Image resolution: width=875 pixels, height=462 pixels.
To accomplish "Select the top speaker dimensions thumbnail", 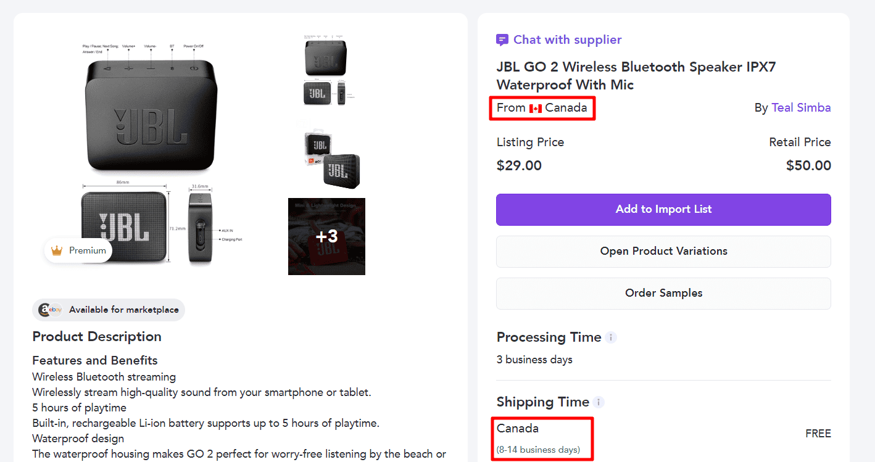I will [326, 70].
